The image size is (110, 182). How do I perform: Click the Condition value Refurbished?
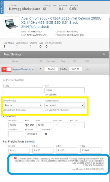[72, 32]
